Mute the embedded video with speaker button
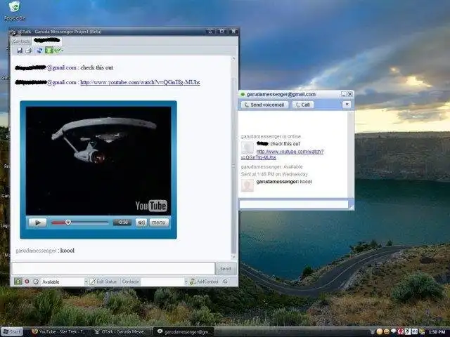This screenshot has width=450, height=337. click(141, 223)
